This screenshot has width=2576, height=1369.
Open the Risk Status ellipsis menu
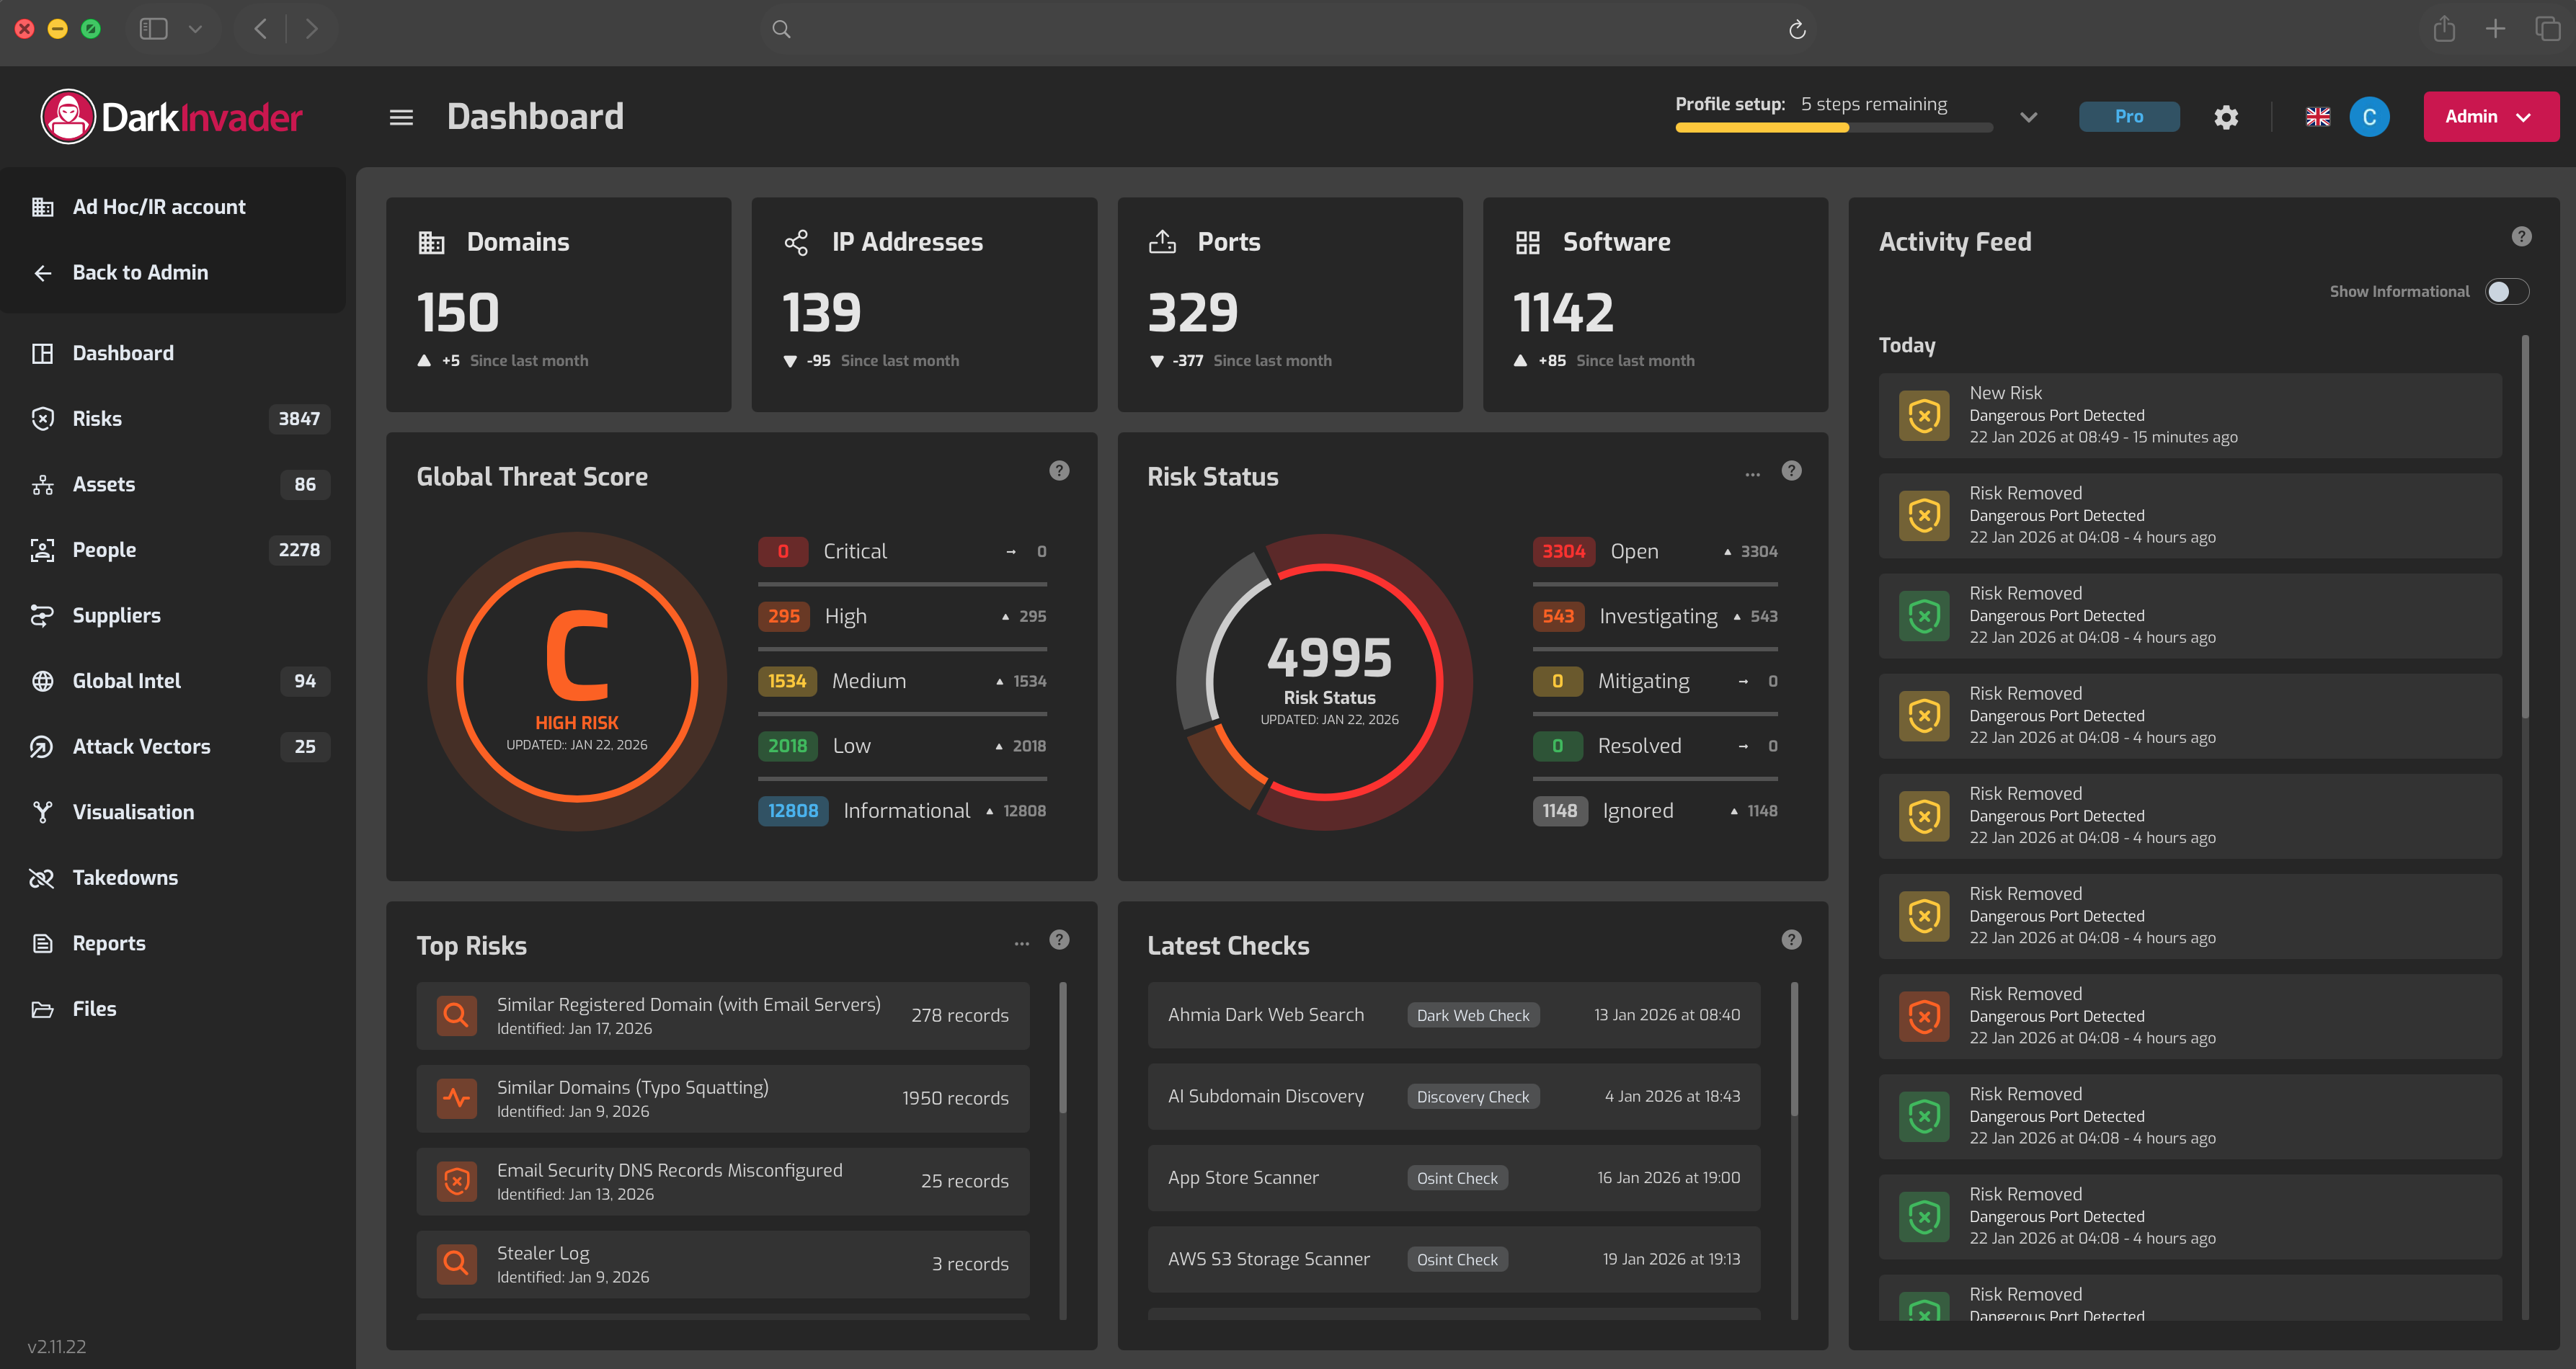click(1751, 474)
